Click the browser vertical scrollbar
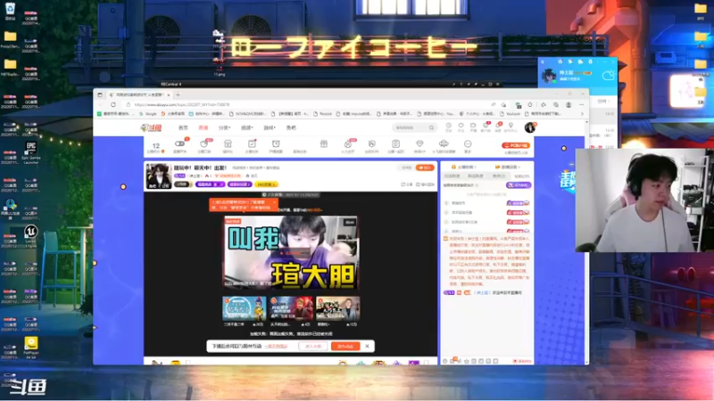The height and width of the screenshot is (401, 714). click(586, 241)
